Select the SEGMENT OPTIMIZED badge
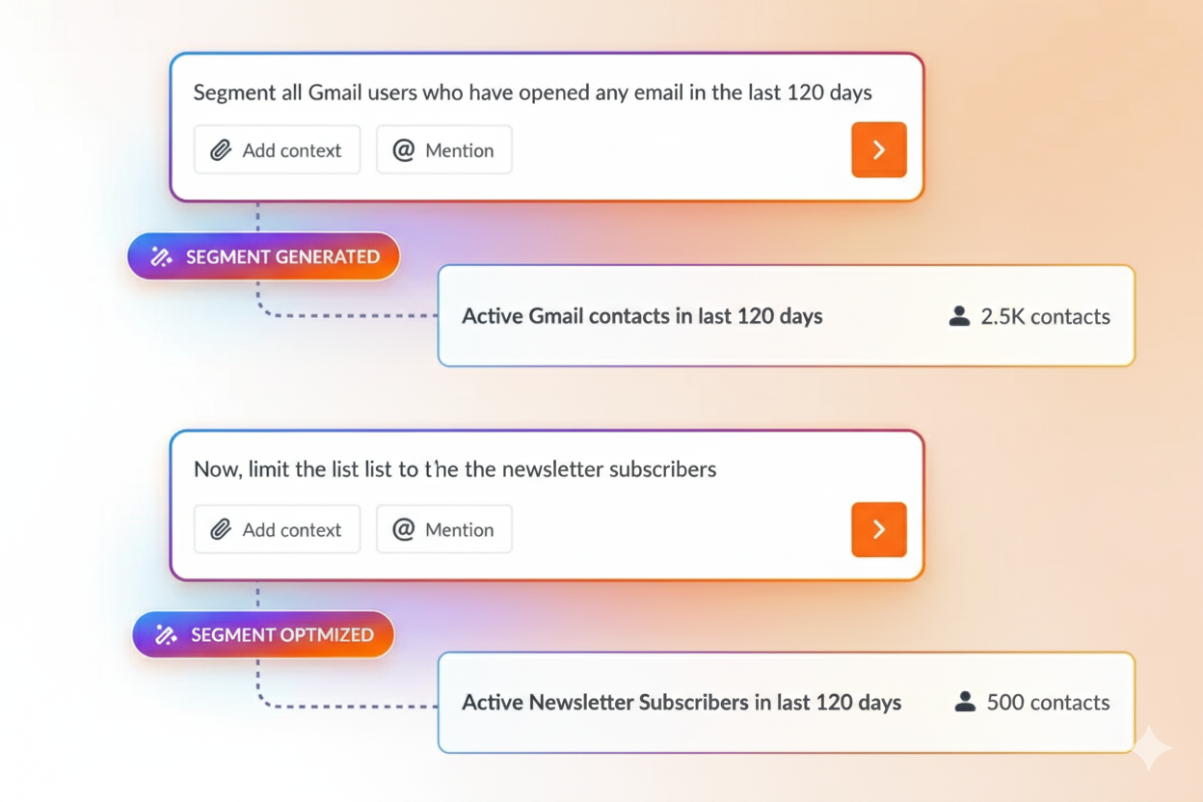Viewport: 1203px width, 802px height. click(263, 634)
